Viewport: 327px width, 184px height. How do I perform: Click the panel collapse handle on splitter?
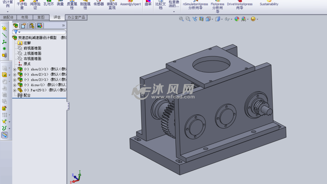click(68, 106)
